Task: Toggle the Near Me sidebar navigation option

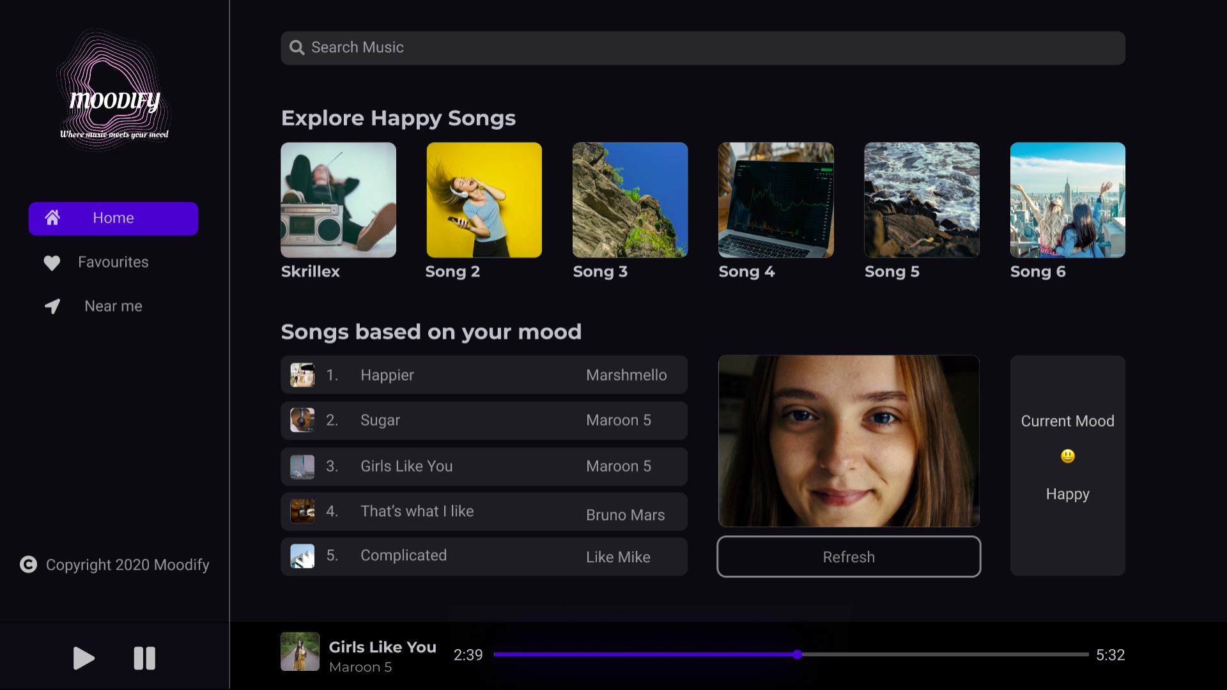Action: point(113,306)
